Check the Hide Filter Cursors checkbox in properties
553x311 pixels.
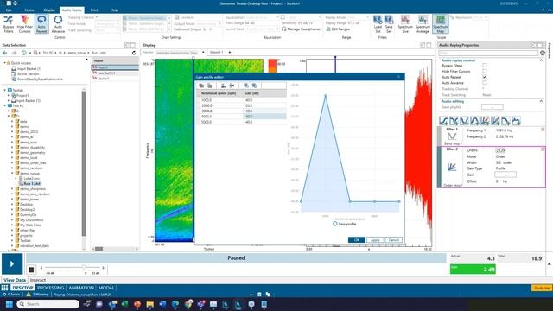[485, 71]
